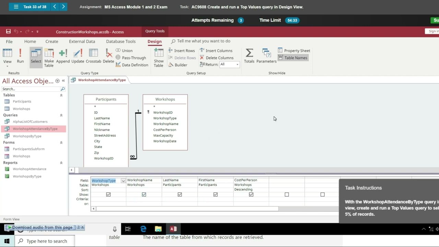This screenshot has height=247, width=439.
Task: Switch to the Create tab
Action: click(x=52, y=42)
